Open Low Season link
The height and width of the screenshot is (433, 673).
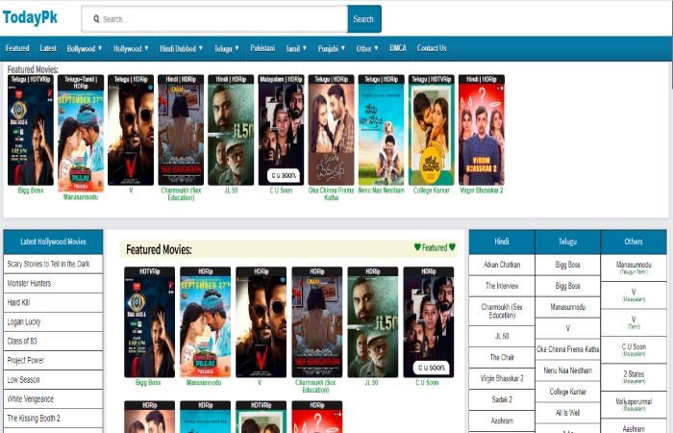(x=53, y=380)
